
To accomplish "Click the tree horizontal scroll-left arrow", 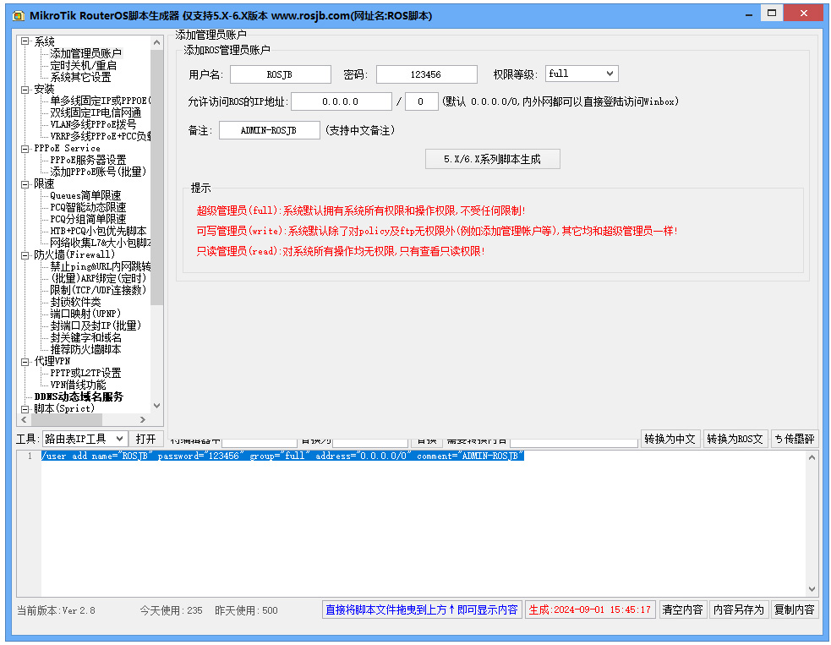I will [x=24, y=419].
